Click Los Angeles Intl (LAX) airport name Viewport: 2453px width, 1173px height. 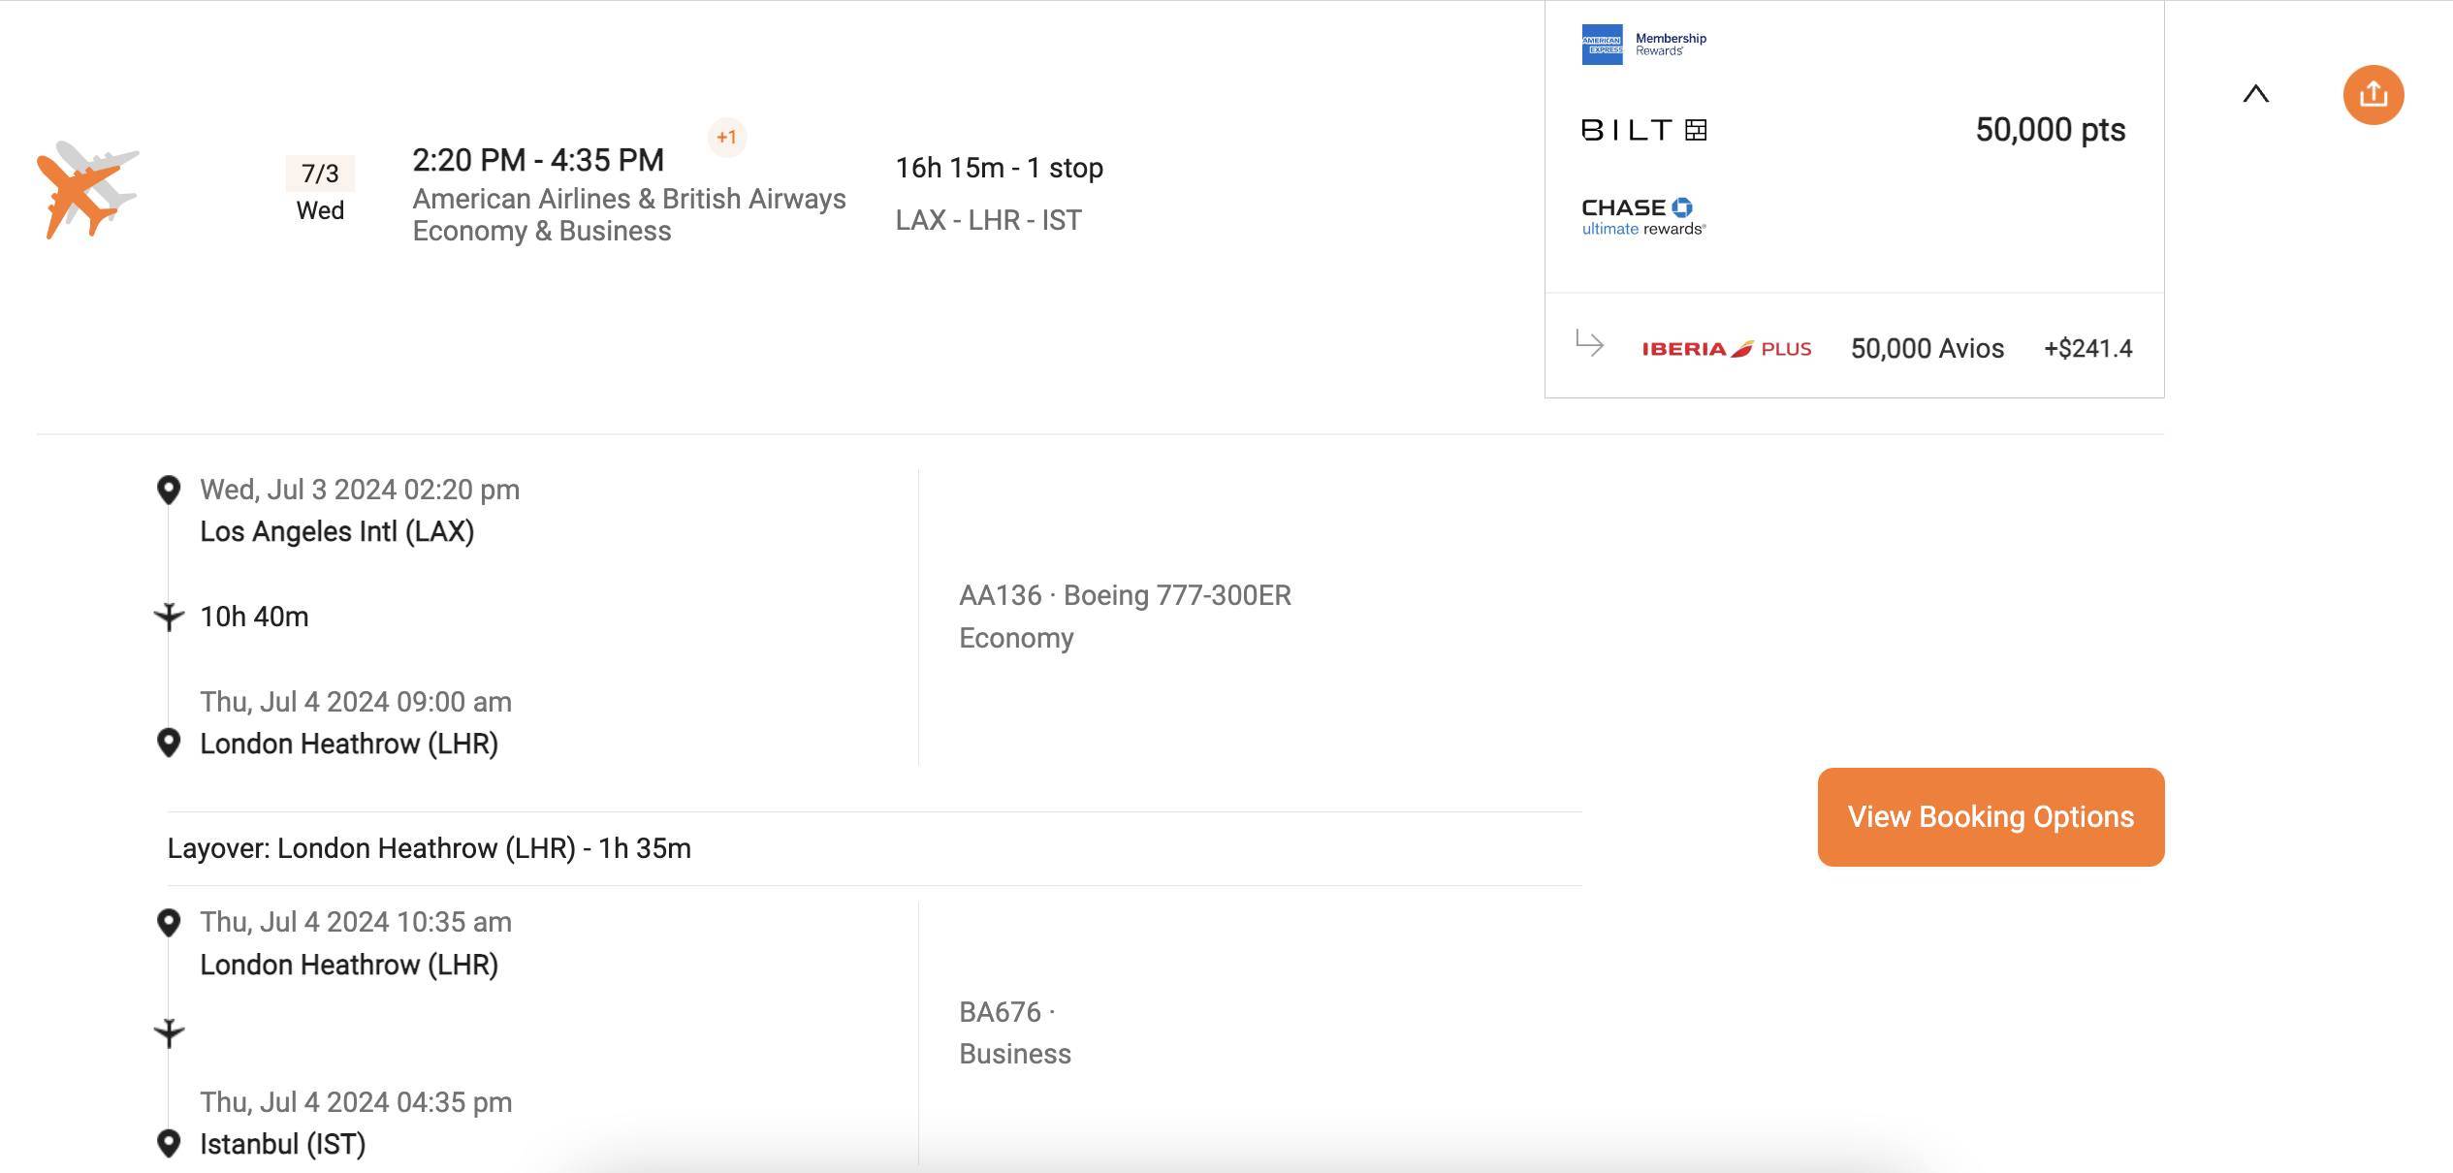(336, 531)
